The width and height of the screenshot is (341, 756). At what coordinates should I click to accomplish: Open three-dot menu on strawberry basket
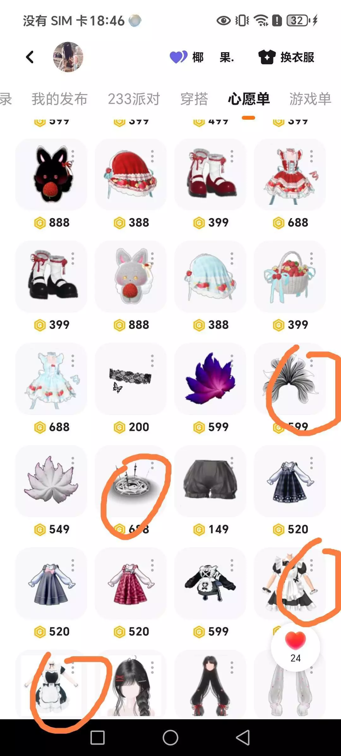point(311,258)
